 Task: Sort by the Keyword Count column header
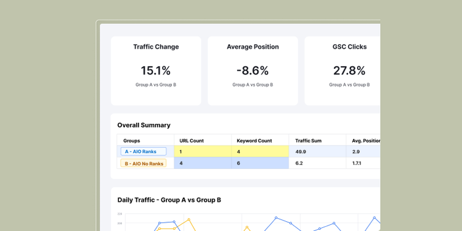254,141
